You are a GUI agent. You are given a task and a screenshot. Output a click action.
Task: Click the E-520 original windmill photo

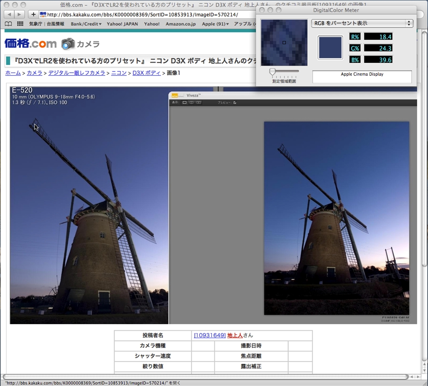click(x=89, y=206)
